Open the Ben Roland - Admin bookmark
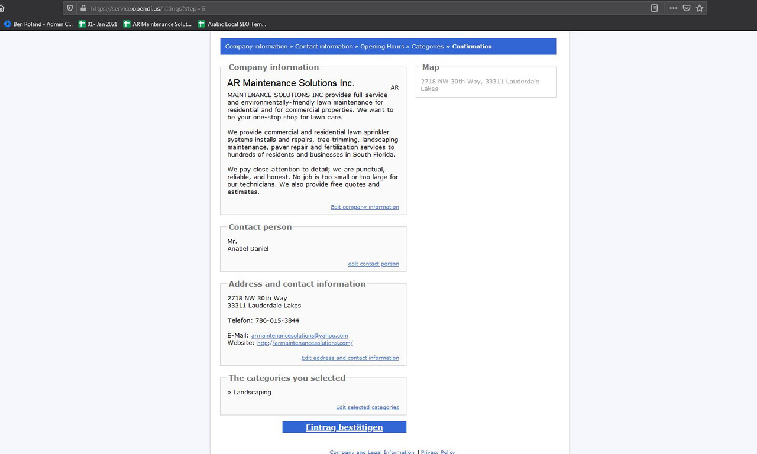 (38, 24)
